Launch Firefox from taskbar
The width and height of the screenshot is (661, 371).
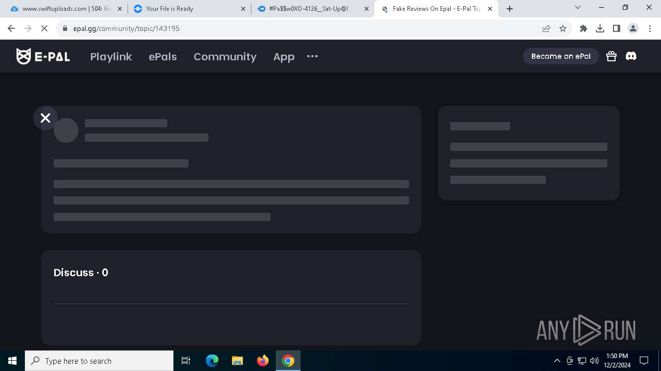(x=263, y=361)
